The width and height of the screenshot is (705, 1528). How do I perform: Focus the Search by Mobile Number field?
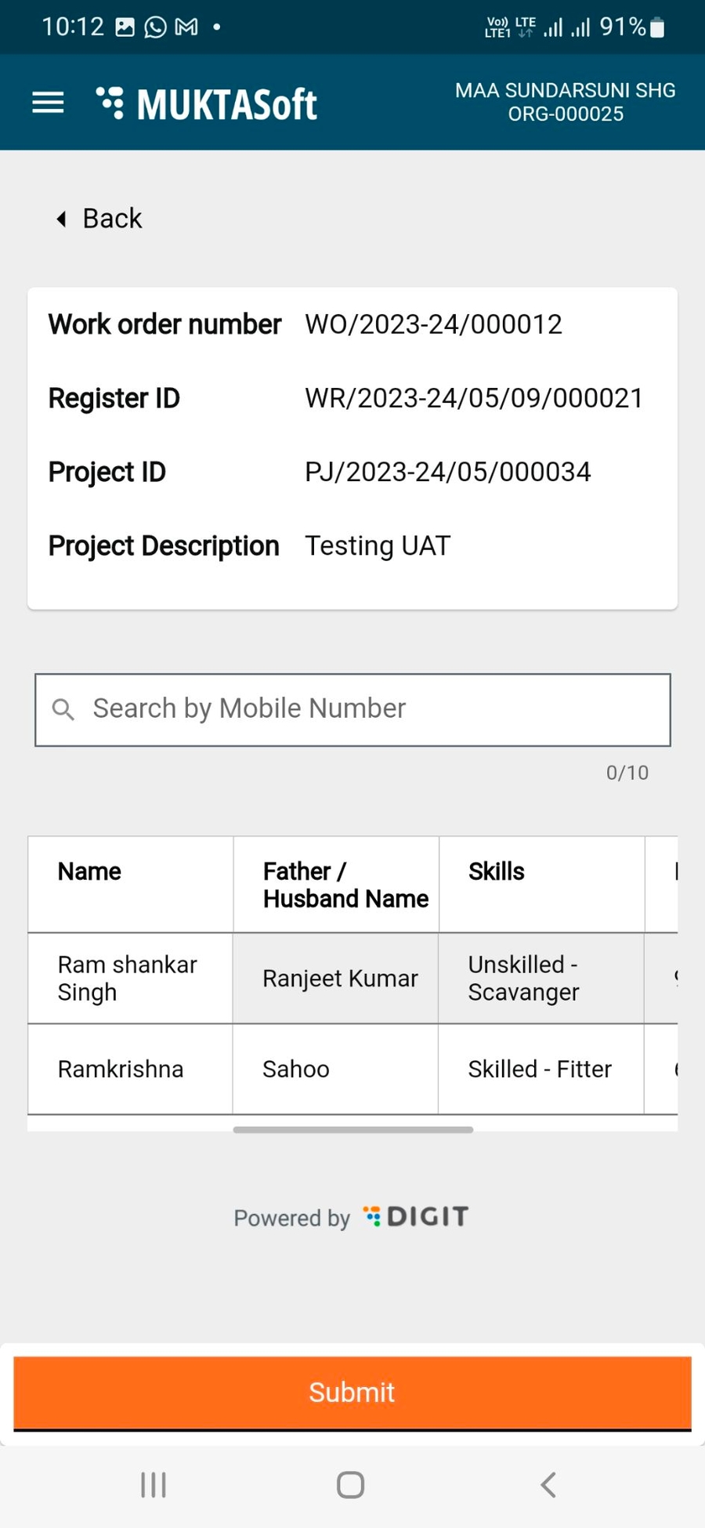point(368,709)
